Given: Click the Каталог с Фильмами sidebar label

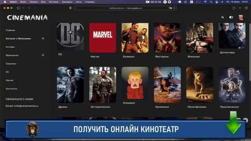Looking at the screenshot, I should (x=18, y=38).
